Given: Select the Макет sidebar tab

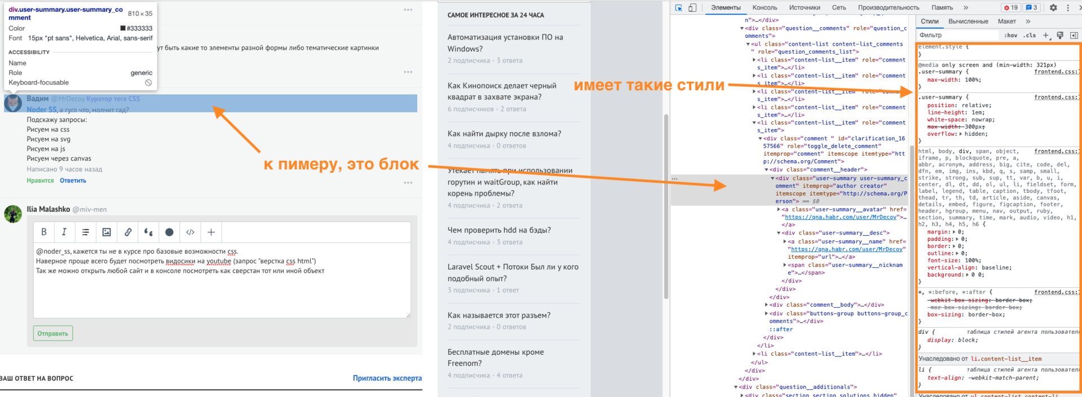Looking at the screenshot, I should [x=1007, y=21].
